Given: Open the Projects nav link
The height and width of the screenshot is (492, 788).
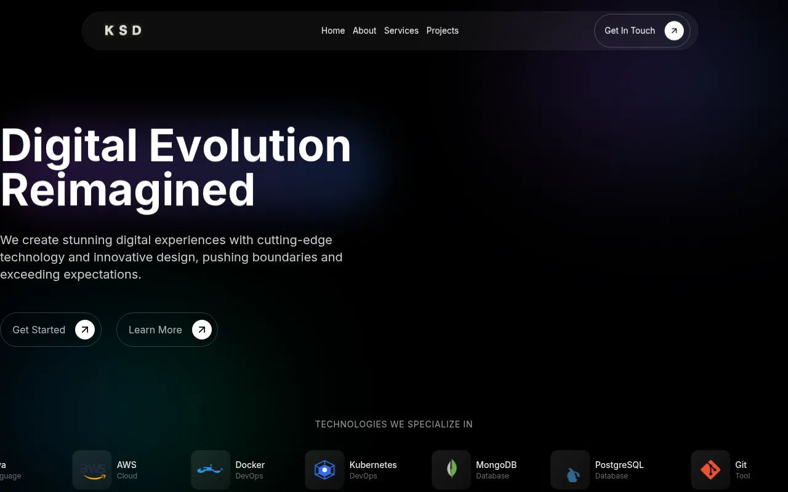Looking at the screenshot, I should [x=443, y=31].
